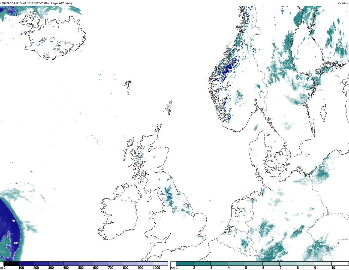Image resolution: width=349 pixels, height=270 pixels.
Task: Click the "89" value northwest of Iceland
Action: 16,15
